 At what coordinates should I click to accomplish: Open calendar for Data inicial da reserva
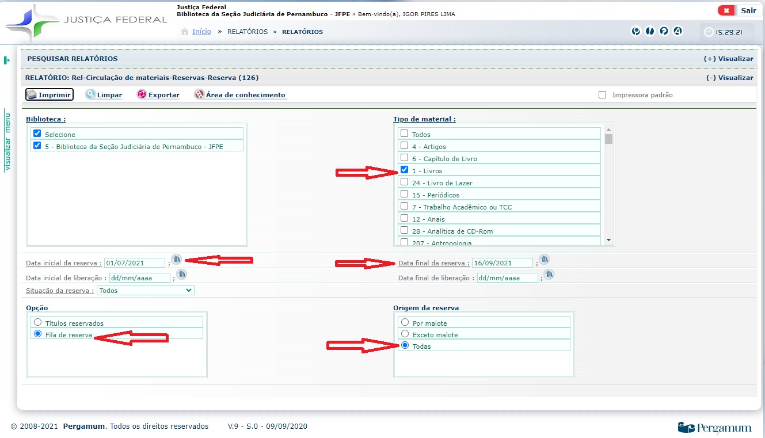[177, 260]
